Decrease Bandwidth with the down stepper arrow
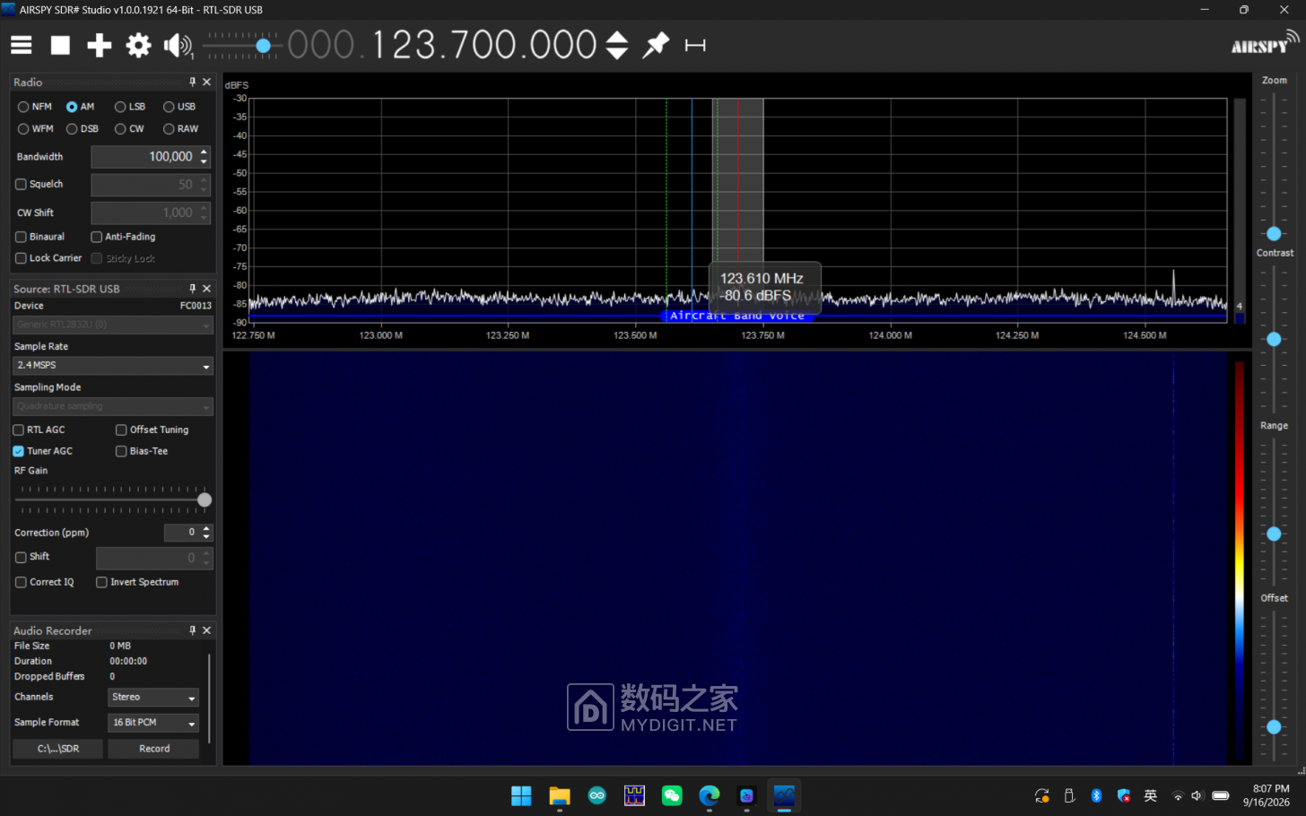The height and width of the screenshot is (816, 1306). (x=205, y=161)
